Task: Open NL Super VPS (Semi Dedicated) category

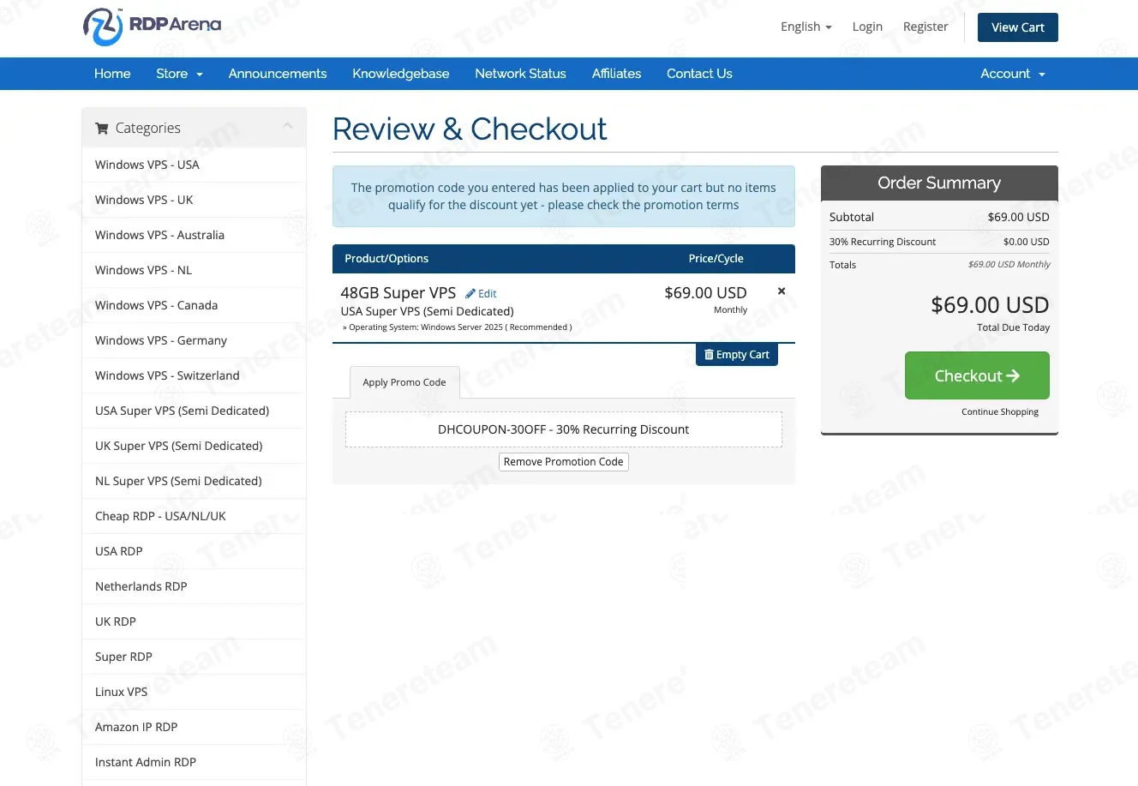Action: (194, 481)
